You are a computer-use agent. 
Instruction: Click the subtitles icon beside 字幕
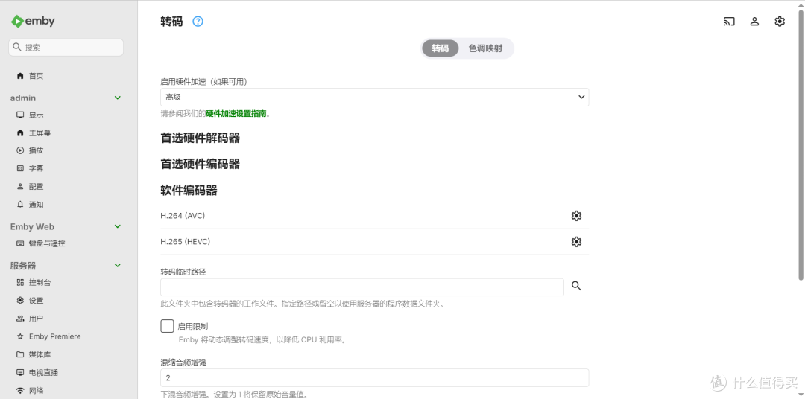(x=20, y=168)
